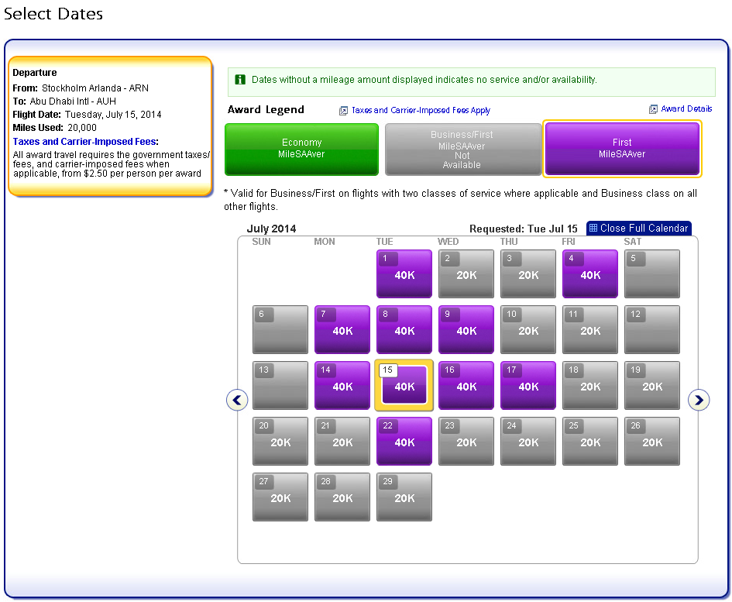
Task: Open Taxes and Carrier-Imposed Fees Apply link
Action: pyautogui.click(x=421, y=111)
